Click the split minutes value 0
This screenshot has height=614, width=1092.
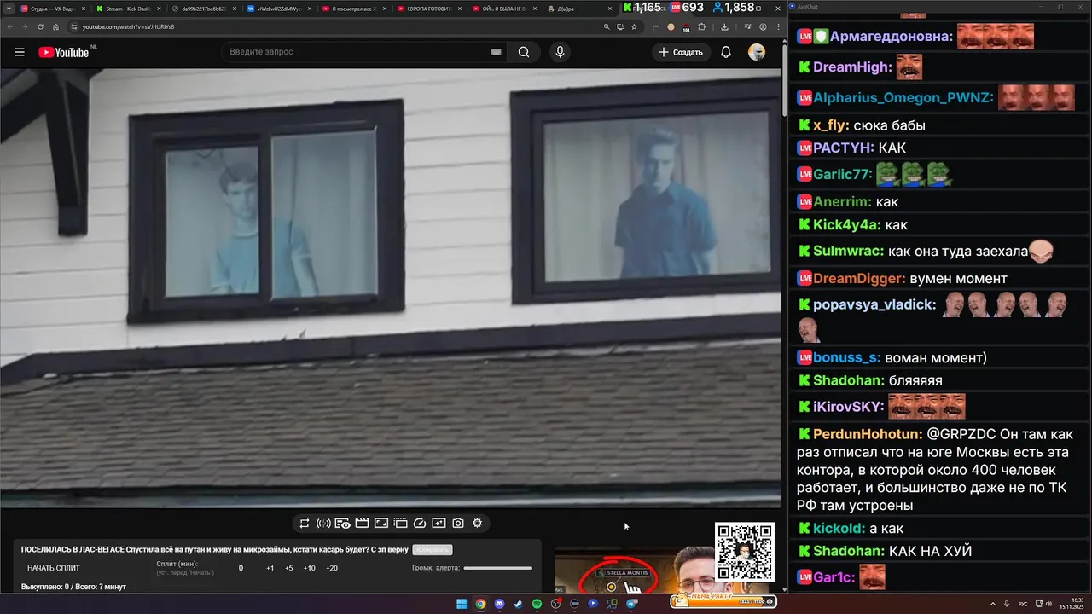[241, 568]
